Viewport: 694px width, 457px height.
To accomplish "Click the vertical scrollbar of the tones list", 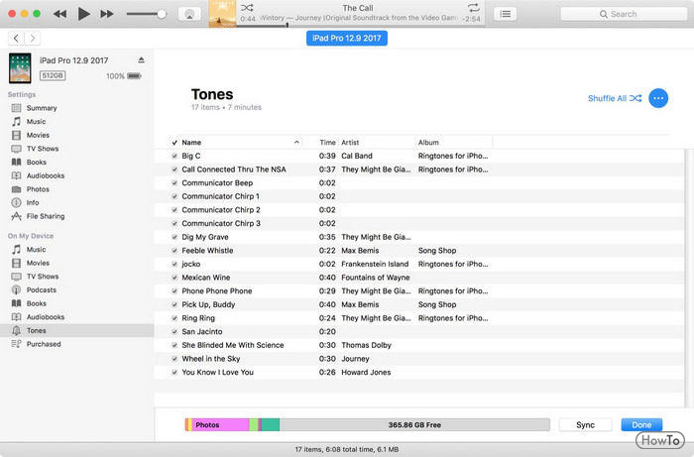I will click(689, 278).
